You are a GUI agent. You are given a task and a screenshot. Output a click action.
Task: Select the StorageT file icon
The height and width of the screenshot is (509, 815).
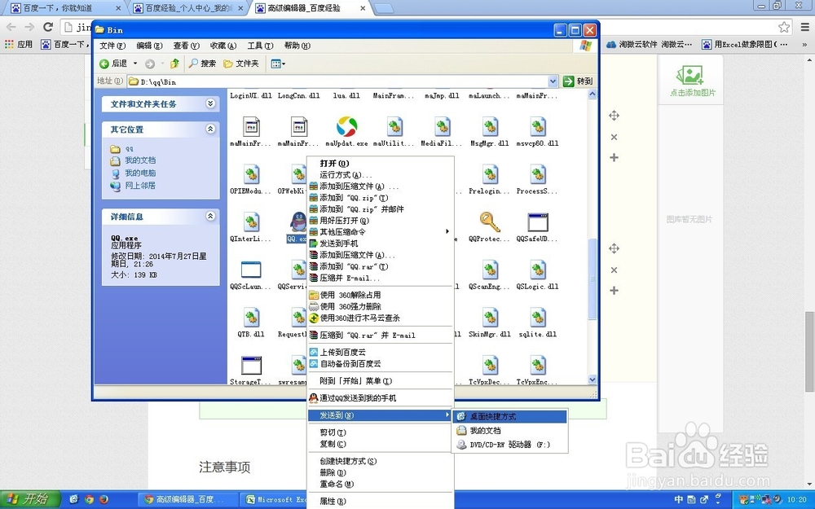point(251,365)
